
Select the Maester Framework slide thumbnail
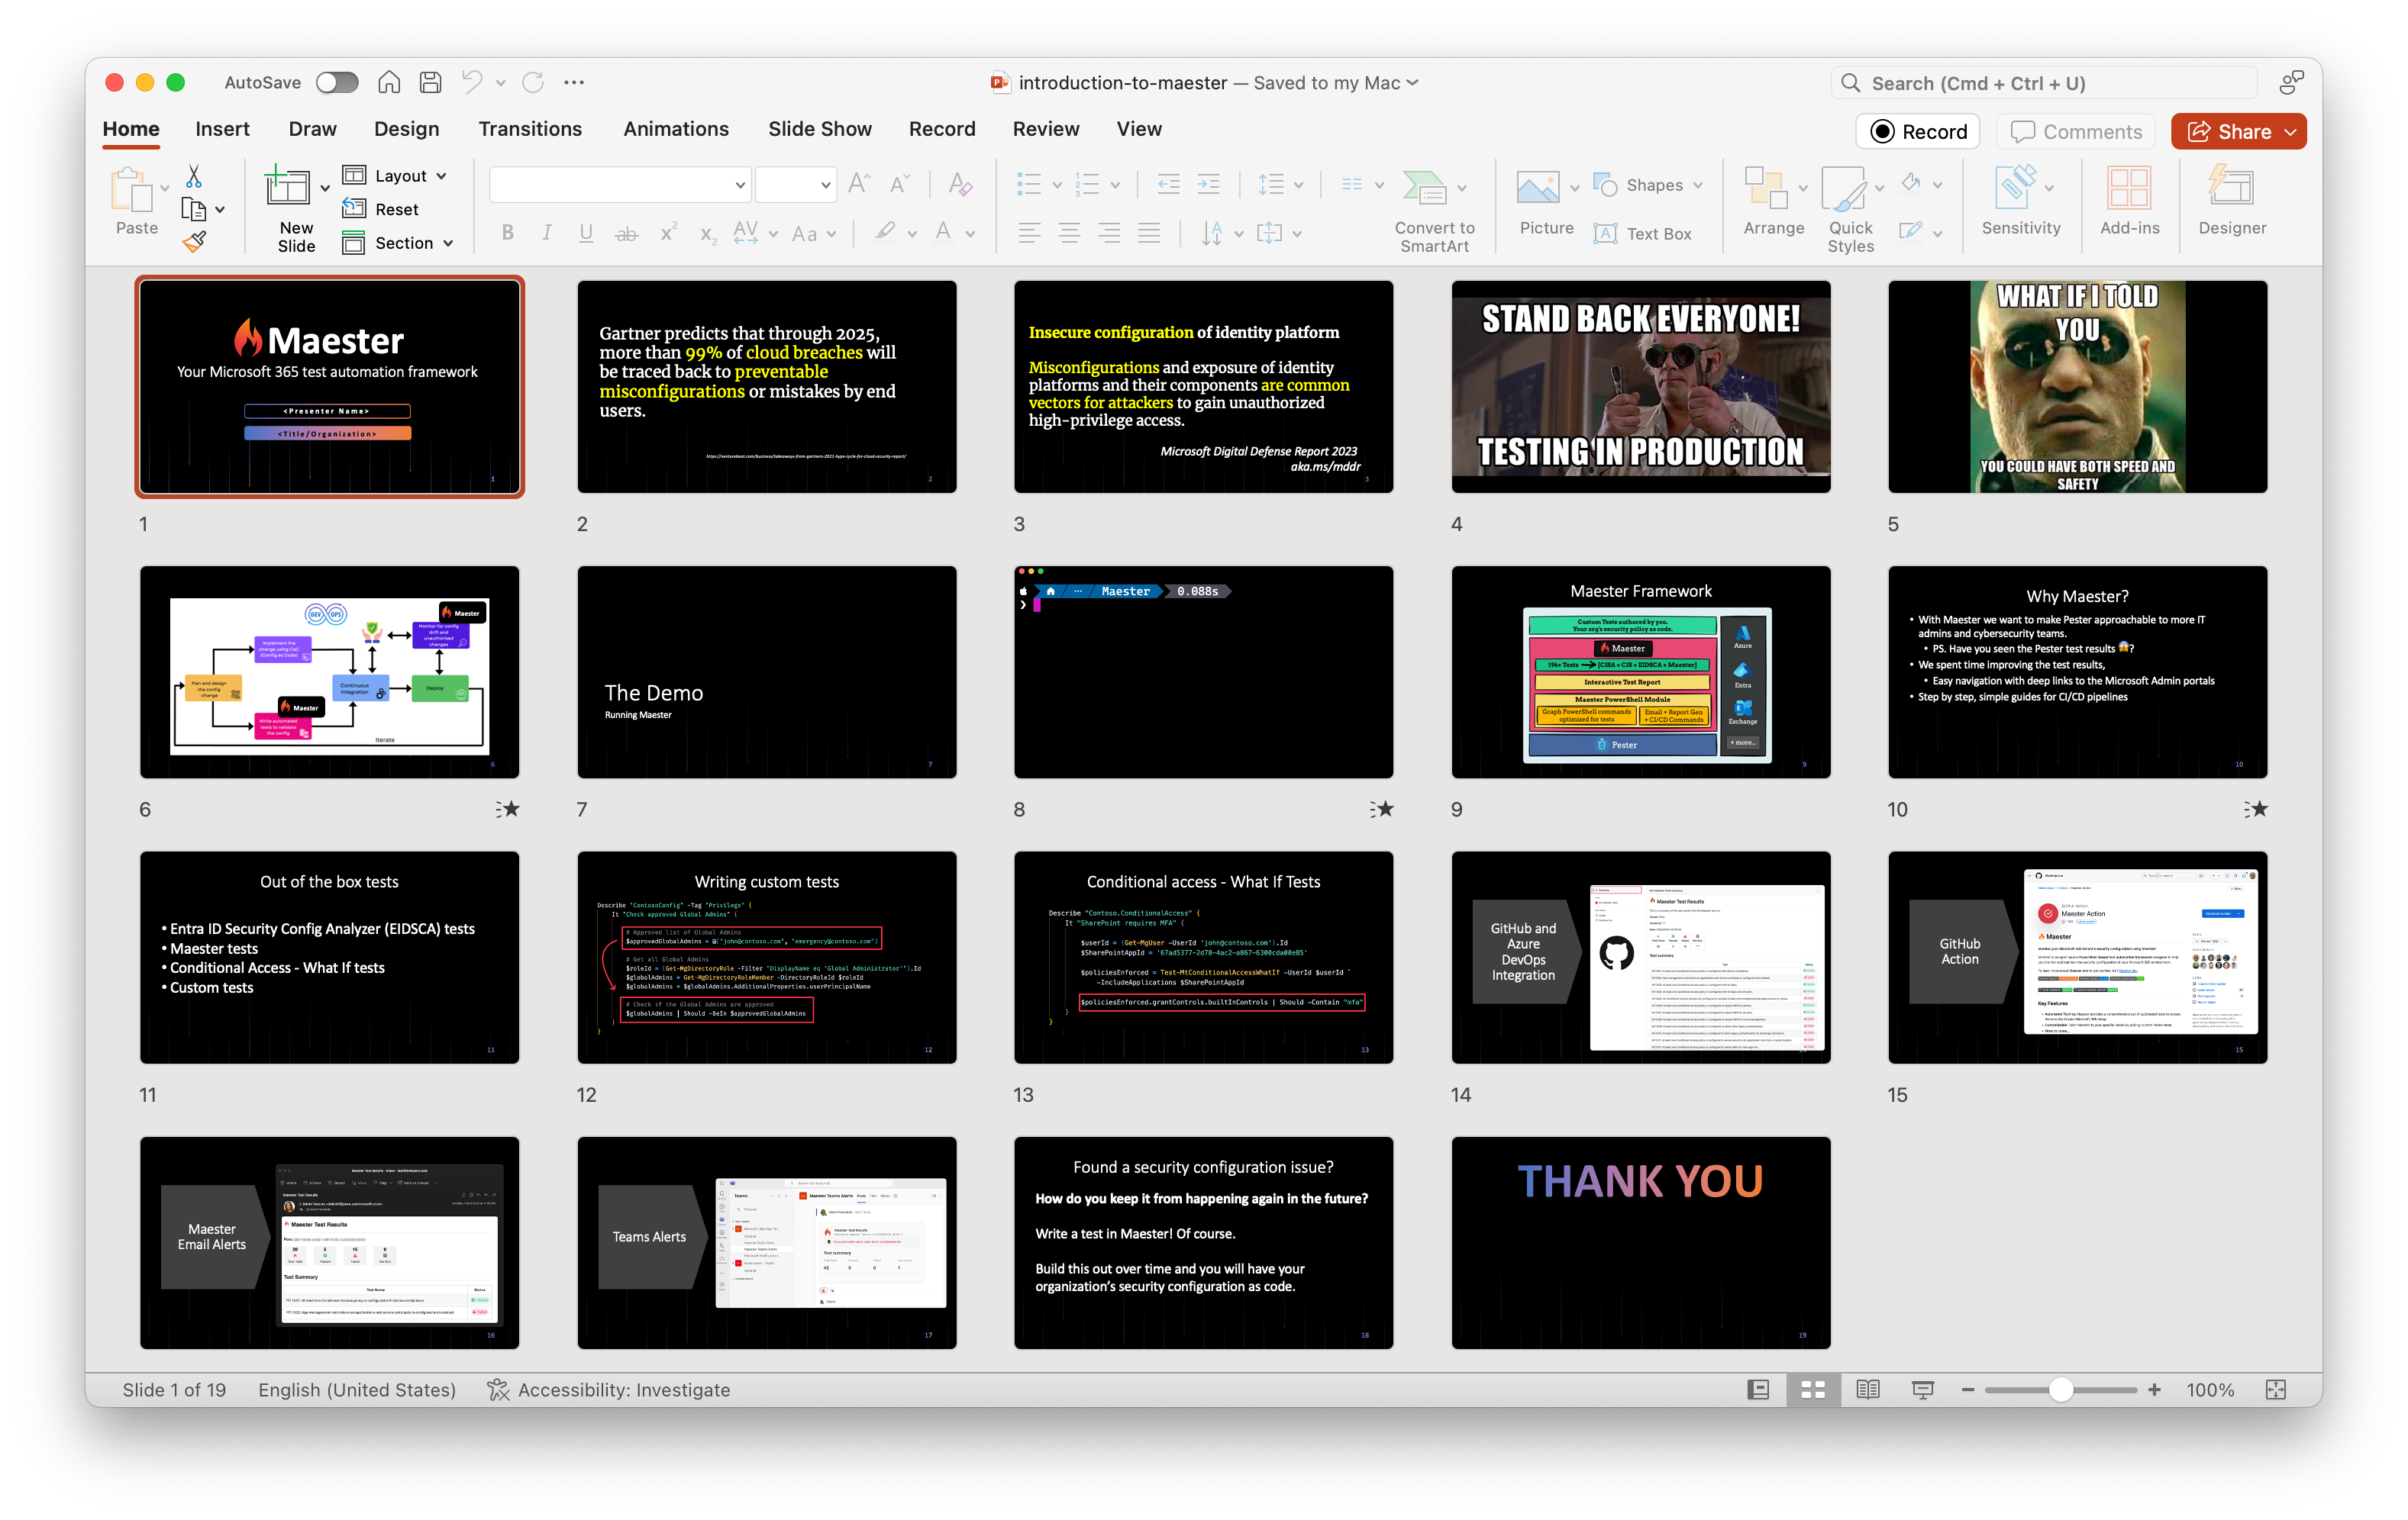pos(1640,671)
